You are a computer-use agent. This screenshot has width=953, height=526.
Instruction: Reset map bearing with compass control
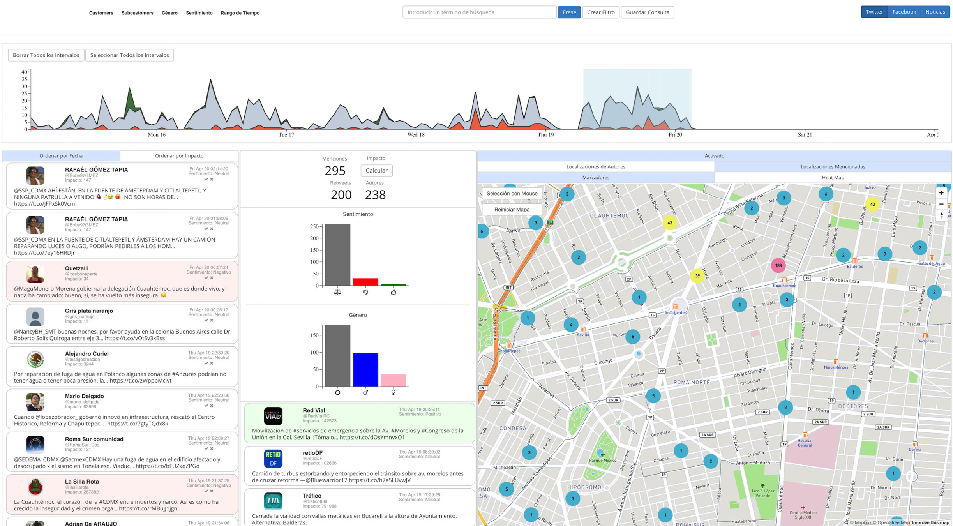click(941, 215)
